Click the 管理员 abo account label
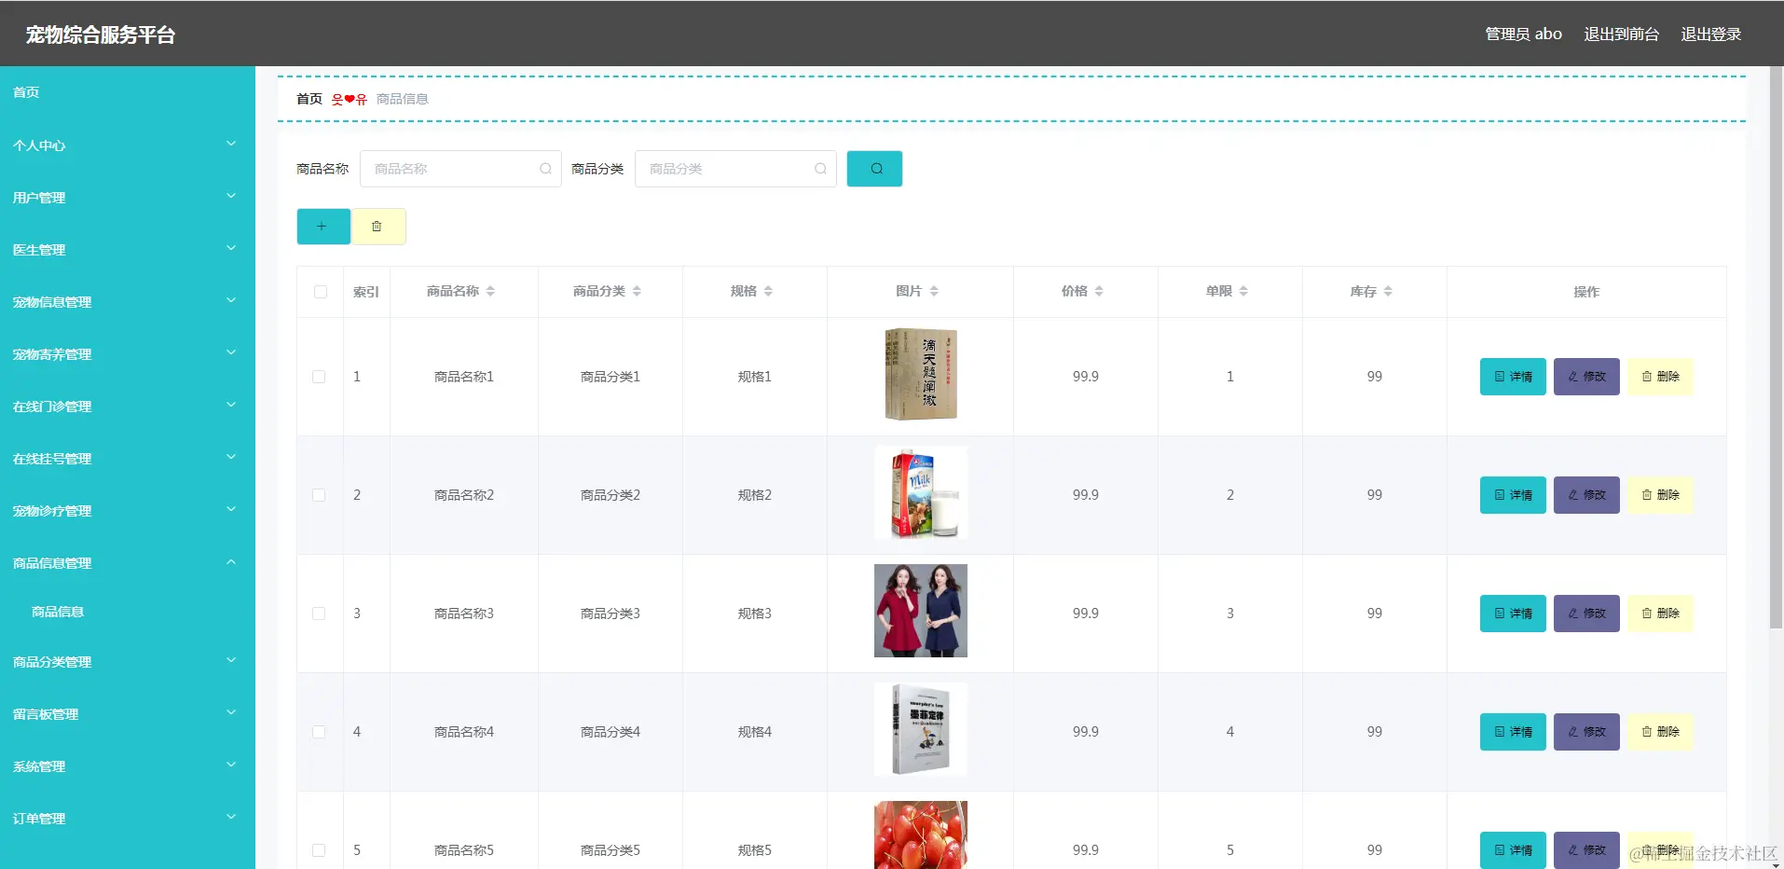This screenshot has height=869, width=1784. pos(1523,34)
